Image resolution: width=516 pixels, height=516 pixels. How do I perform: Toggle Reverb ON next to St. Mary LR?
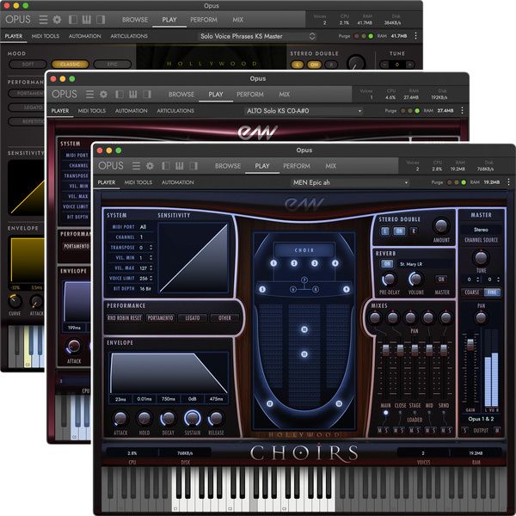click(387, 264)
